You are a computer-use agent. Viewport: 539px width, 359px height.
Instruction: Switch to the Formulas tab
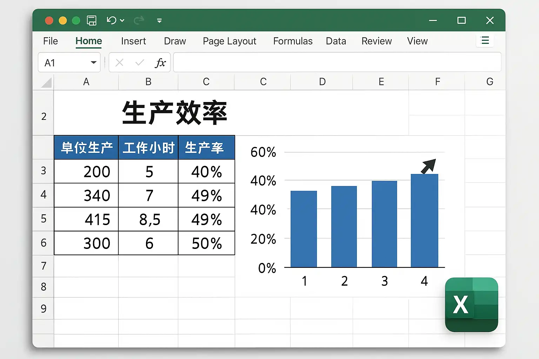pos(293,41)
